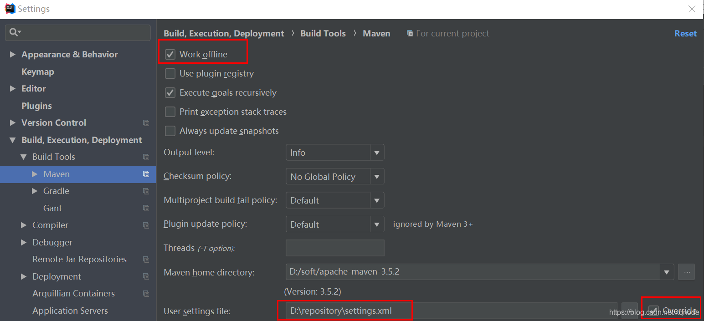Click project-level icon beside Remote Jar Repositories
704x321 pixels.
click(x=146, y=260)
